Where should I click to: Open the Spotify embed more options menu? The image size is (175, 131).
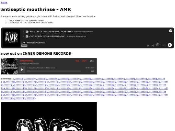[x=163, y=45]
